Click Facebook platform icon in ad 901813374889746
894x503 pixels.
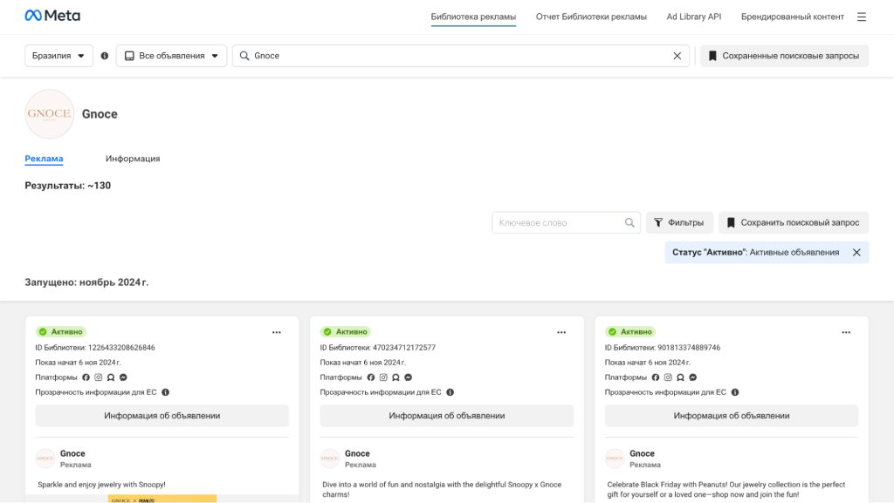click(656, 377)
